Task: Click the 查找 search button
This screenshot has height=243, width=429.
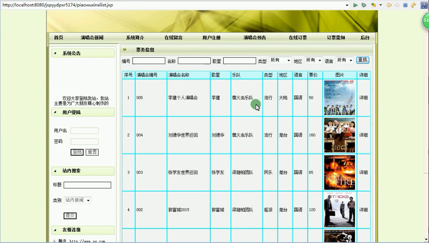Action: [x=363, y=60]
